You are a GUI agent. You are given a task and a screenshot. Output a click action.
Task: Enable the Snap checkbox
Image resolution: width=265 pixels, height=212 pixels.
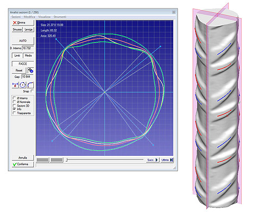pos(32,91)
